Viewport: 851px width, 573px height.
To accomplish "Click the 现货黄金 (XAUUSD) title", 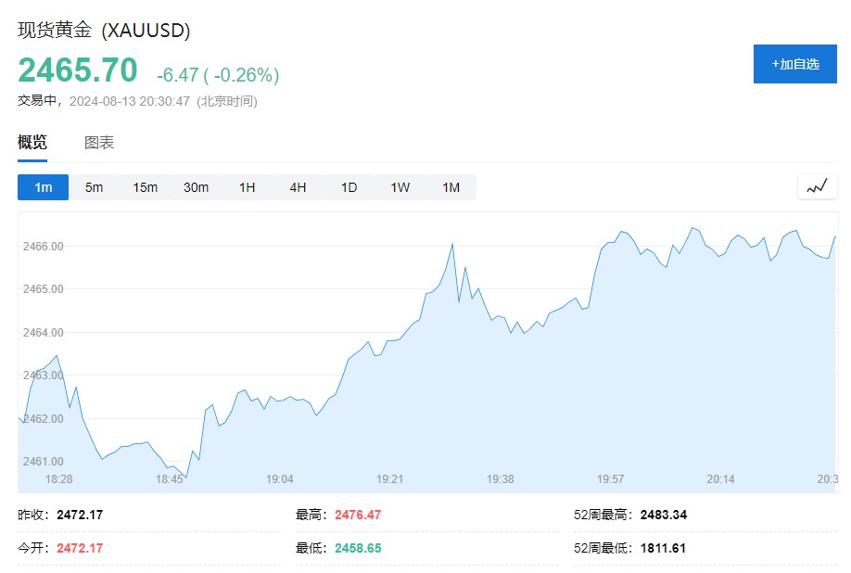I will [104, 31].
